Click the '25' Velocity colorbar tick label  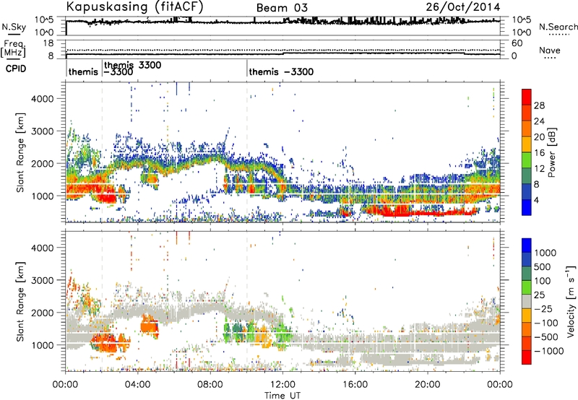pyautogui.click(x=540, y=295)
